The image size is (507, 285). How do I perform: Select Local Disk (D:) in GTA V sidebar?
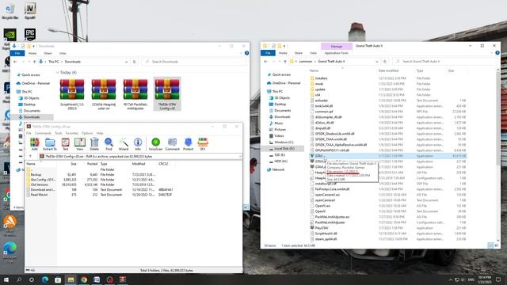pyautogui.click(x=284, y=149)
